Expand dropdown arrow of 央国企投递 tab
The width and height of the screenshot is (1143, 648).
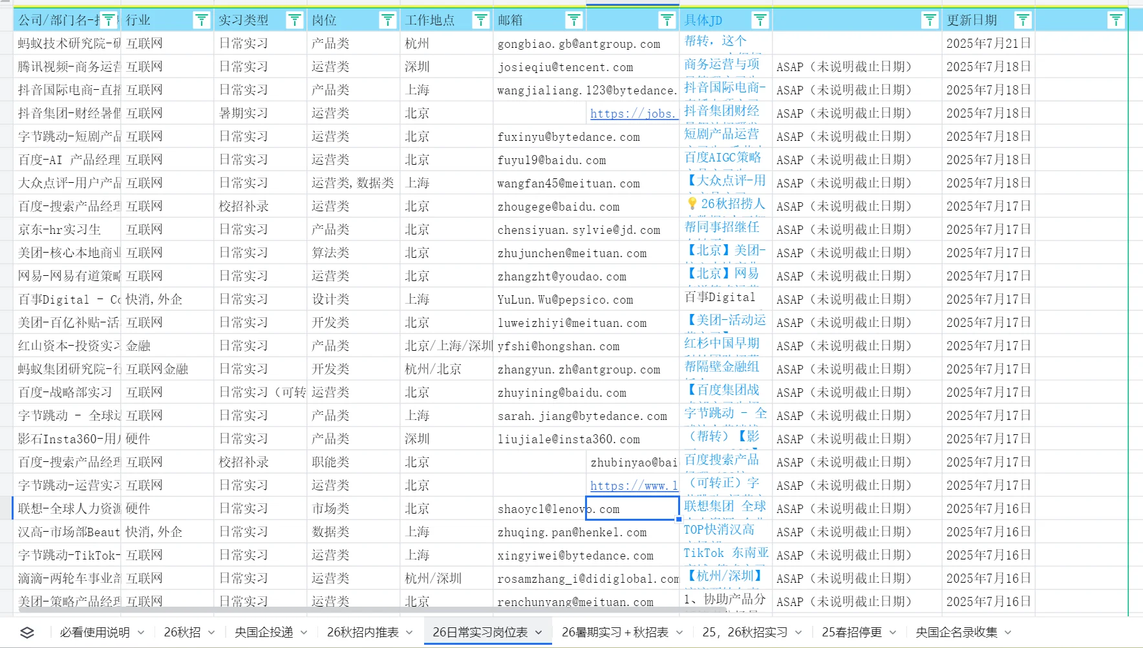pyautogui.click(x=304, y=632)
